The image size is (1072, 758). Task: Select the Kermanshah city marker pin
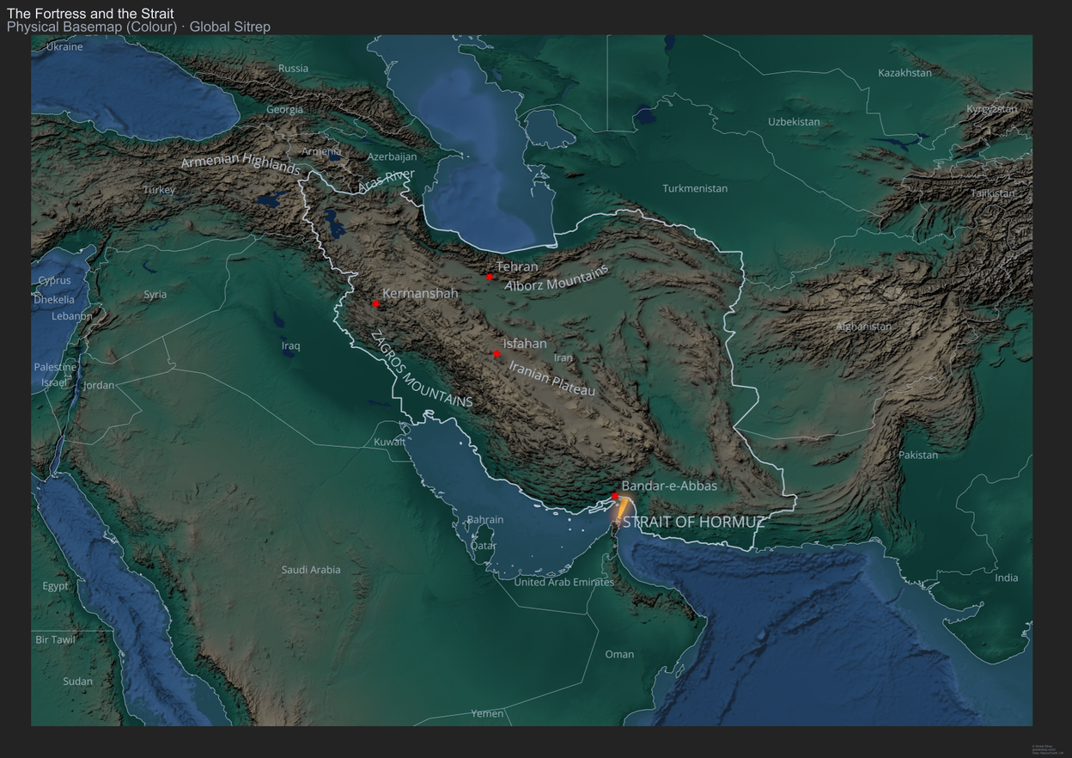click(375, 303)
